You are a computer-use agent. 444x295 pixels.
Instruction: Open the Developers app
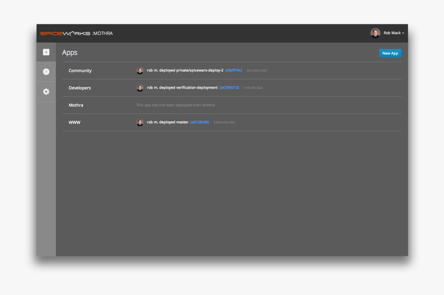click(80, 88)
